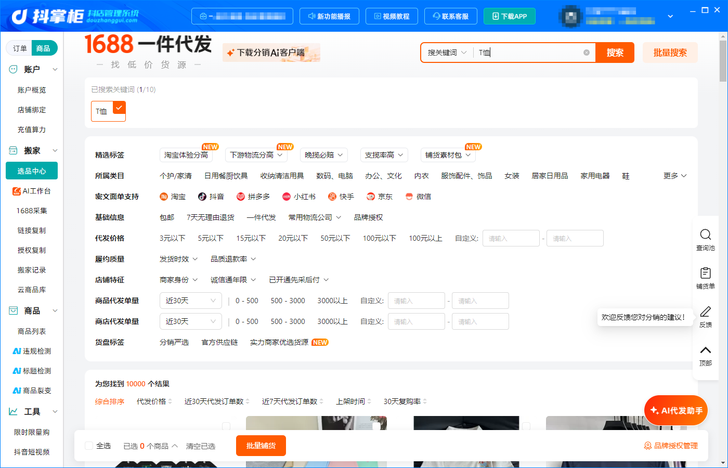Contact 联系客服 customer service
This screenshot has width=728, height=468.
pos(450,16)
